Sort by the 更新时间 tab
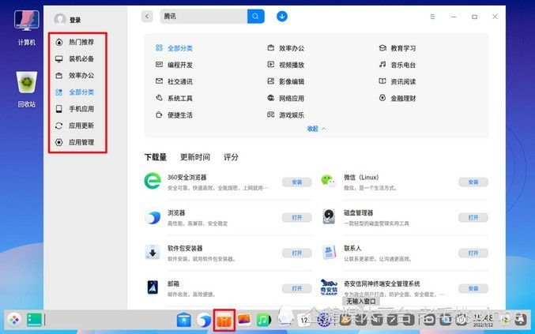Screen dimensions: 535x334 (x=195, y=157)
